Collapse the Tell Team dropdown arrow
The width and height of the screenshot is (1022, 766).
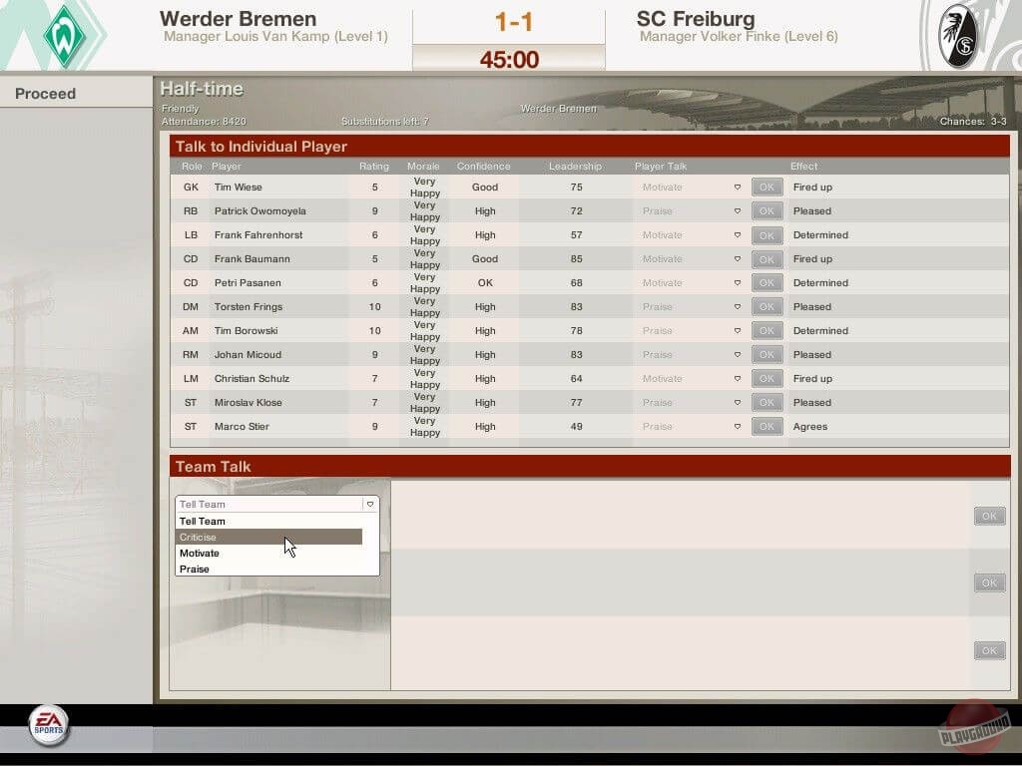click(x=369, y=505)
